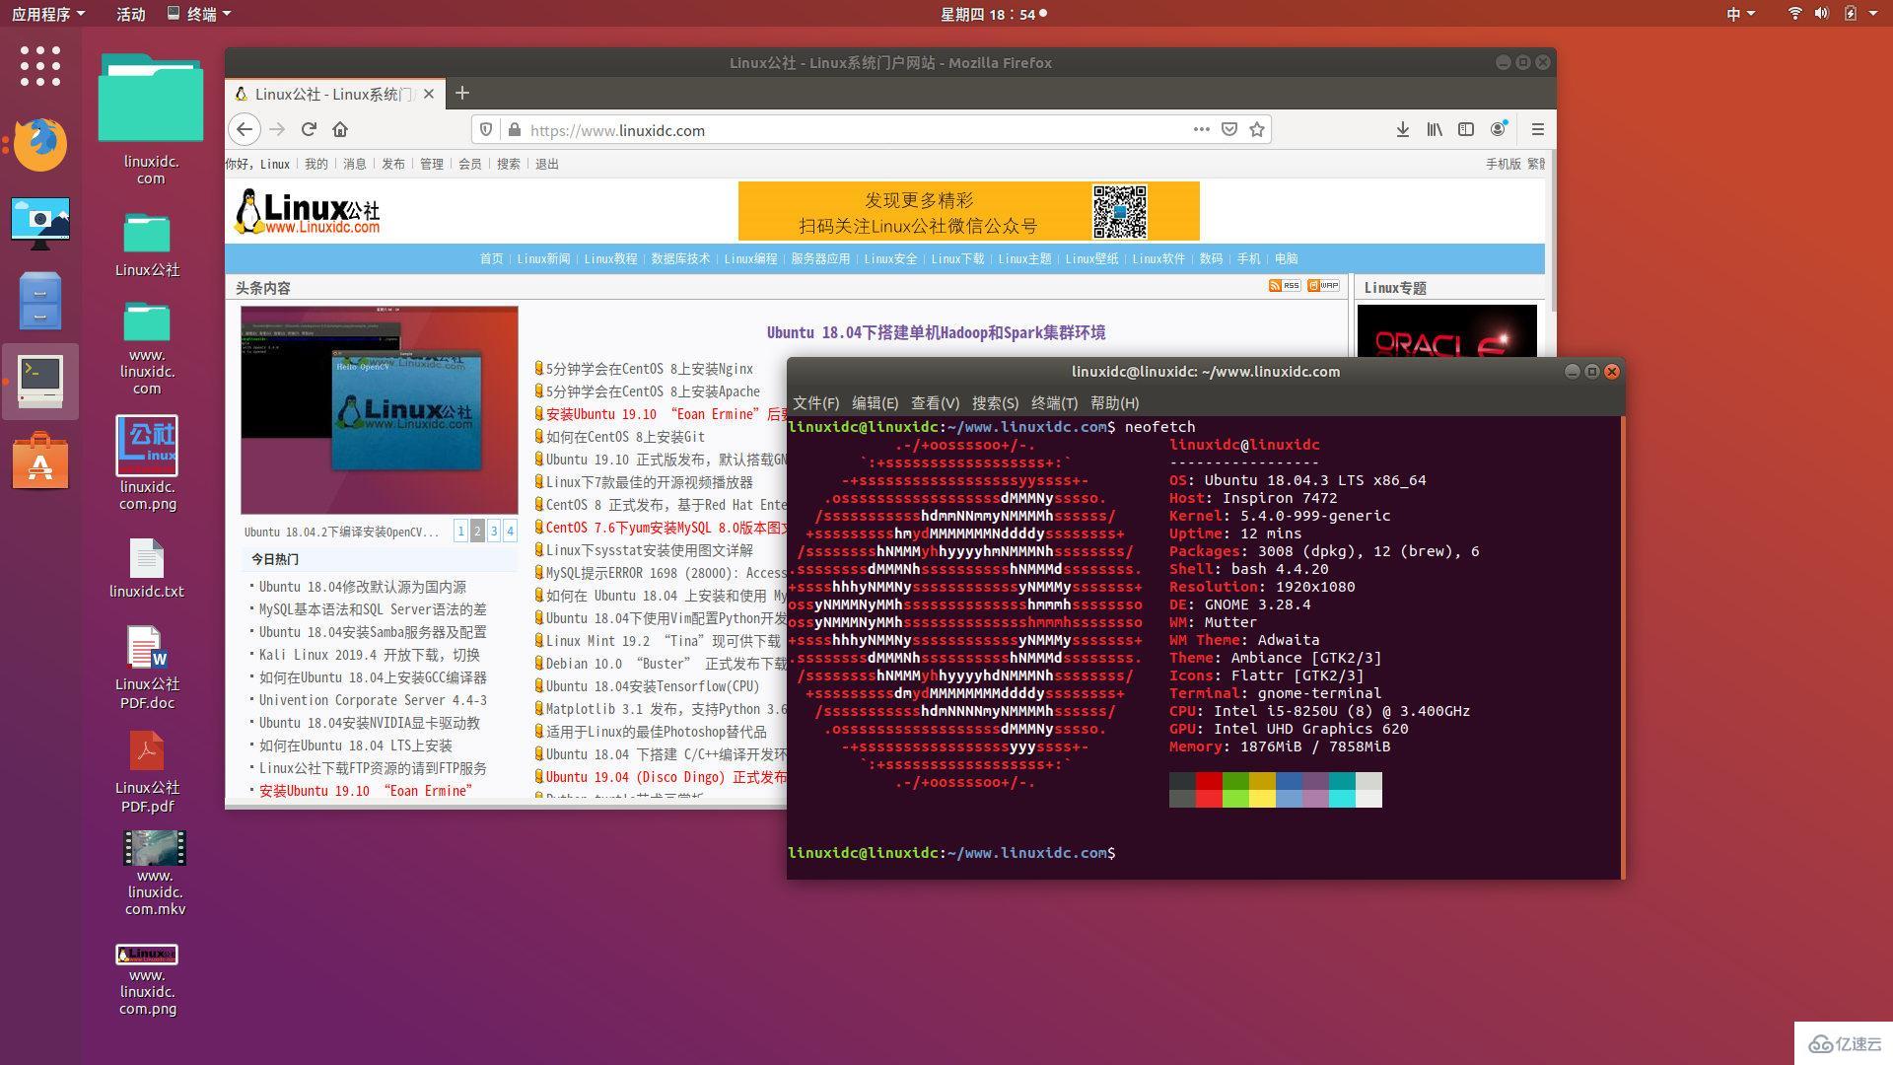This screenshot has width=1893, height=1065.
Task: Click the slideshow thumbnail image
Action: (380, 409)
